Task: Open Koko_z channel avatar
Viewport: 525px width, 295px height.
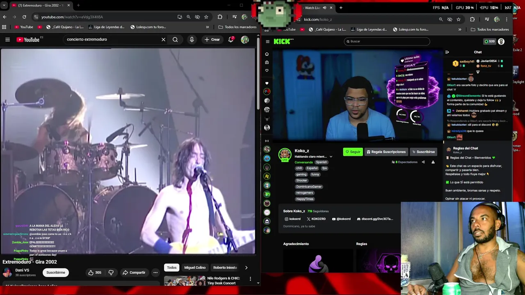Action: tap(285, 154)
